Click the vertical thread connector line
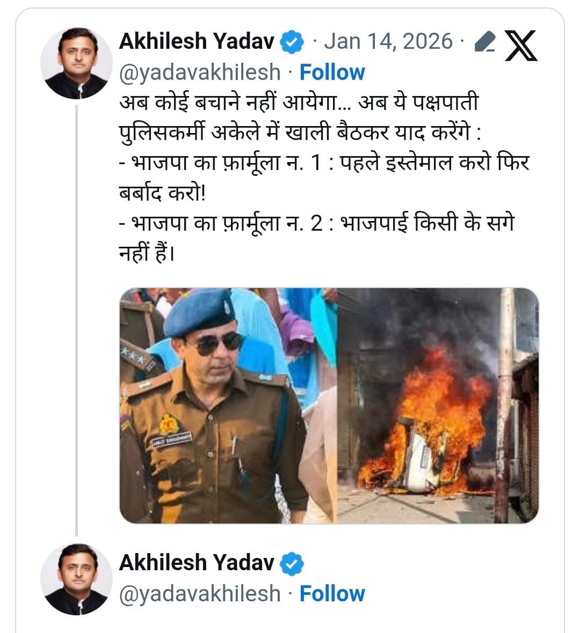Screen dimensions: 580x633 (77, 321)
